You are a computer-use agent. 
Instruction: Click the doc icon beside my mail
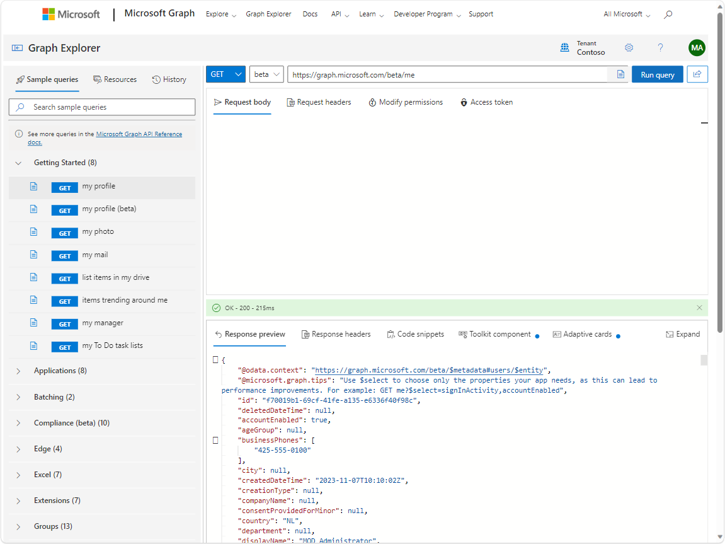(x=34, y=255)
